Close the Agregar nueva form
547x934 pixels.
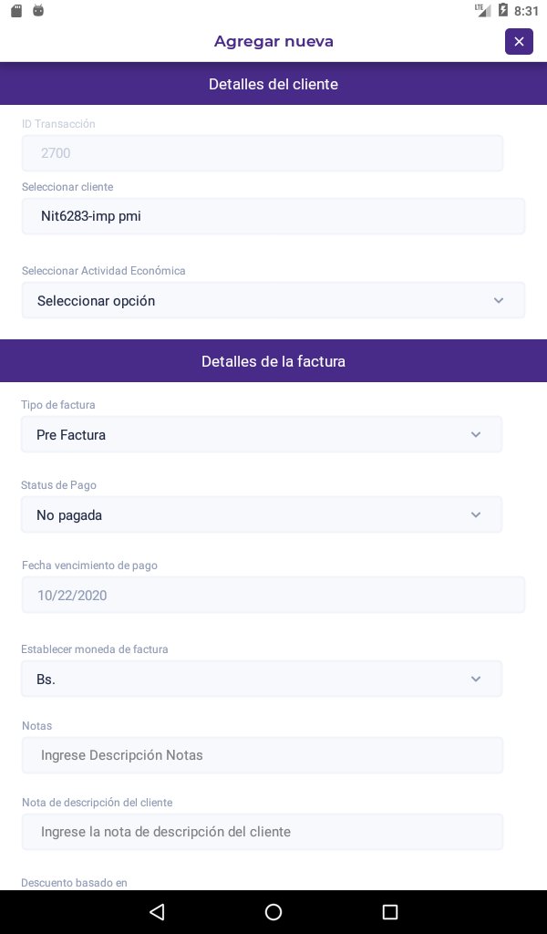[x=519, y=41]
